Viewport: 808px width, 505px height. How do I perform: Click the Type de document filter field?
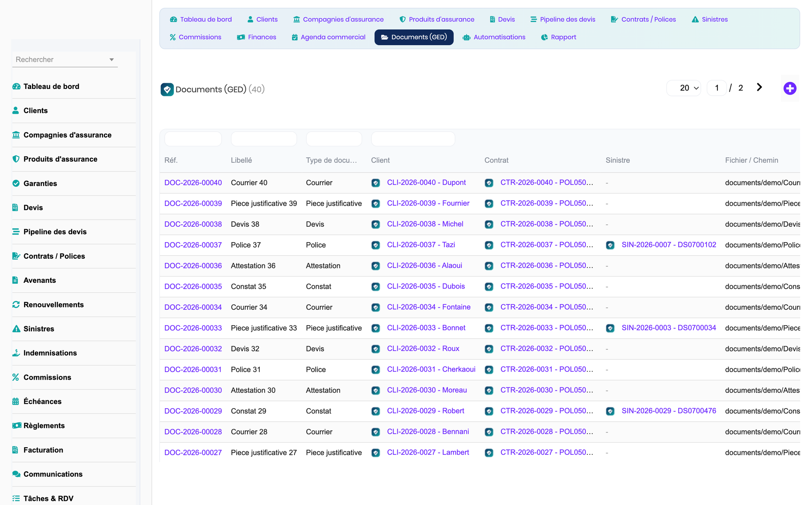[334, 138]
